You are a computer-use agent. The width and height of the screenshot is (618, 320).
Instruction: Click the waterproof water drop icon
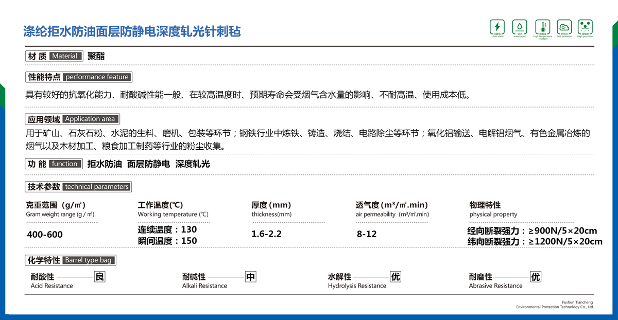pyautogui.click(x=519, y=27)
